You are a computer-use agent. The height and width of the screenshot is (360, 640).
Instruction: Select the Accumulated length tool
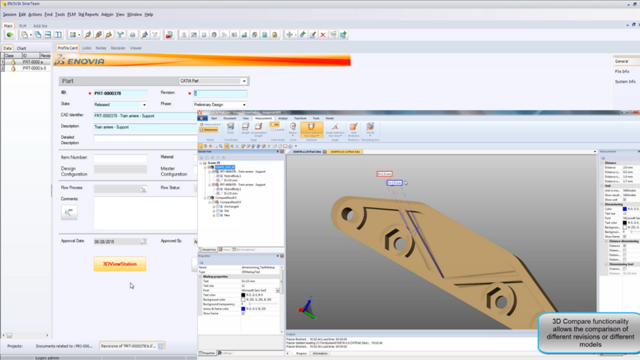[x=258, y=129]
